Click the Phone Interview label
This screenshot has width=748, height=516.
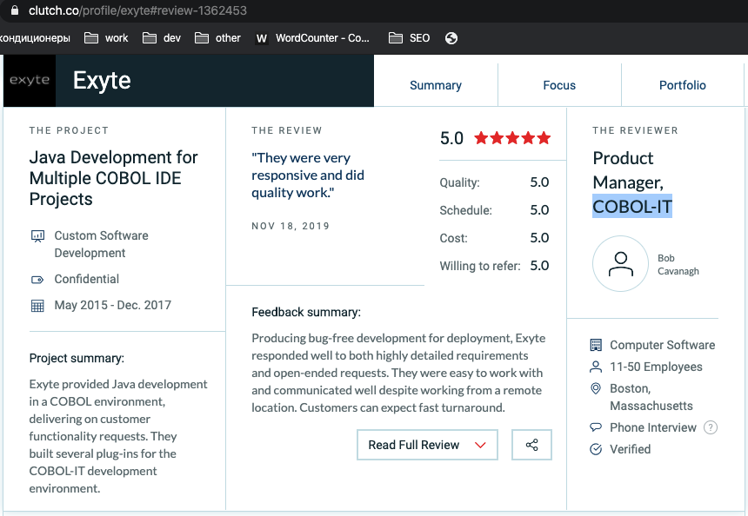pyautogui.click(x=653, y=427)
